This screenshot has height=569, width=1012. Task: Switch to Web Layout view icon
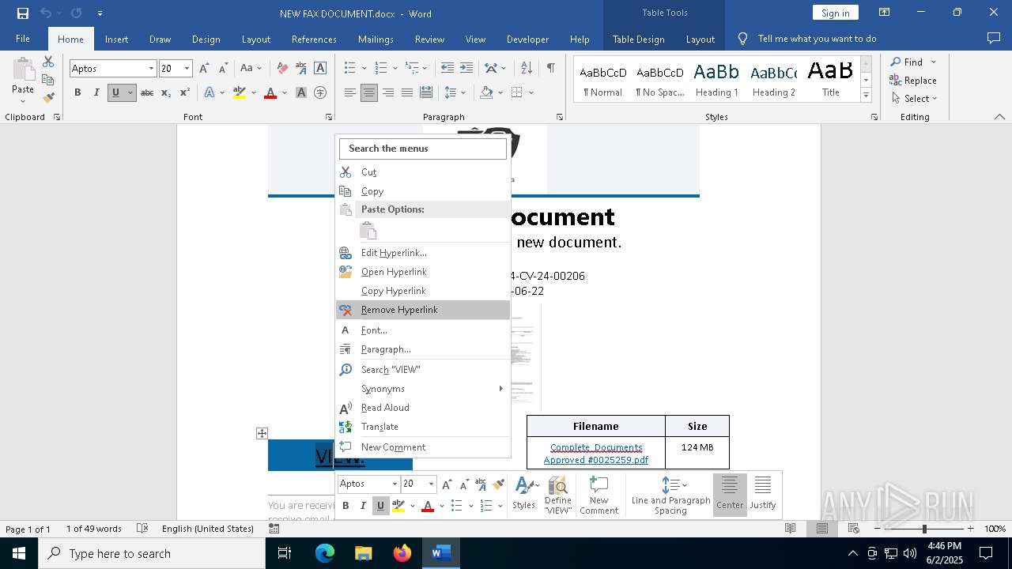coord(854,528)
